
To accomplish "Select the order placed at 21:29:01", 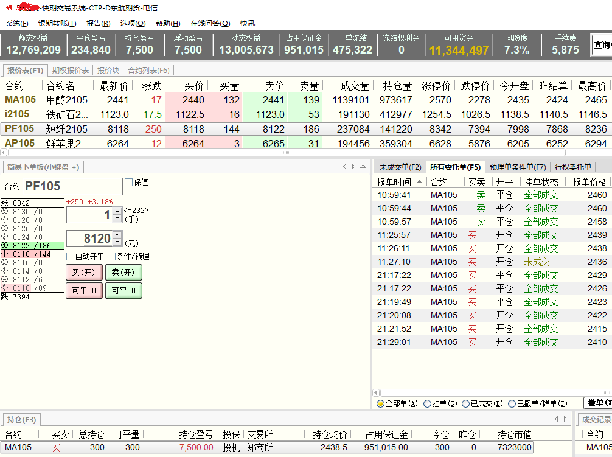I will click(492, 342).
